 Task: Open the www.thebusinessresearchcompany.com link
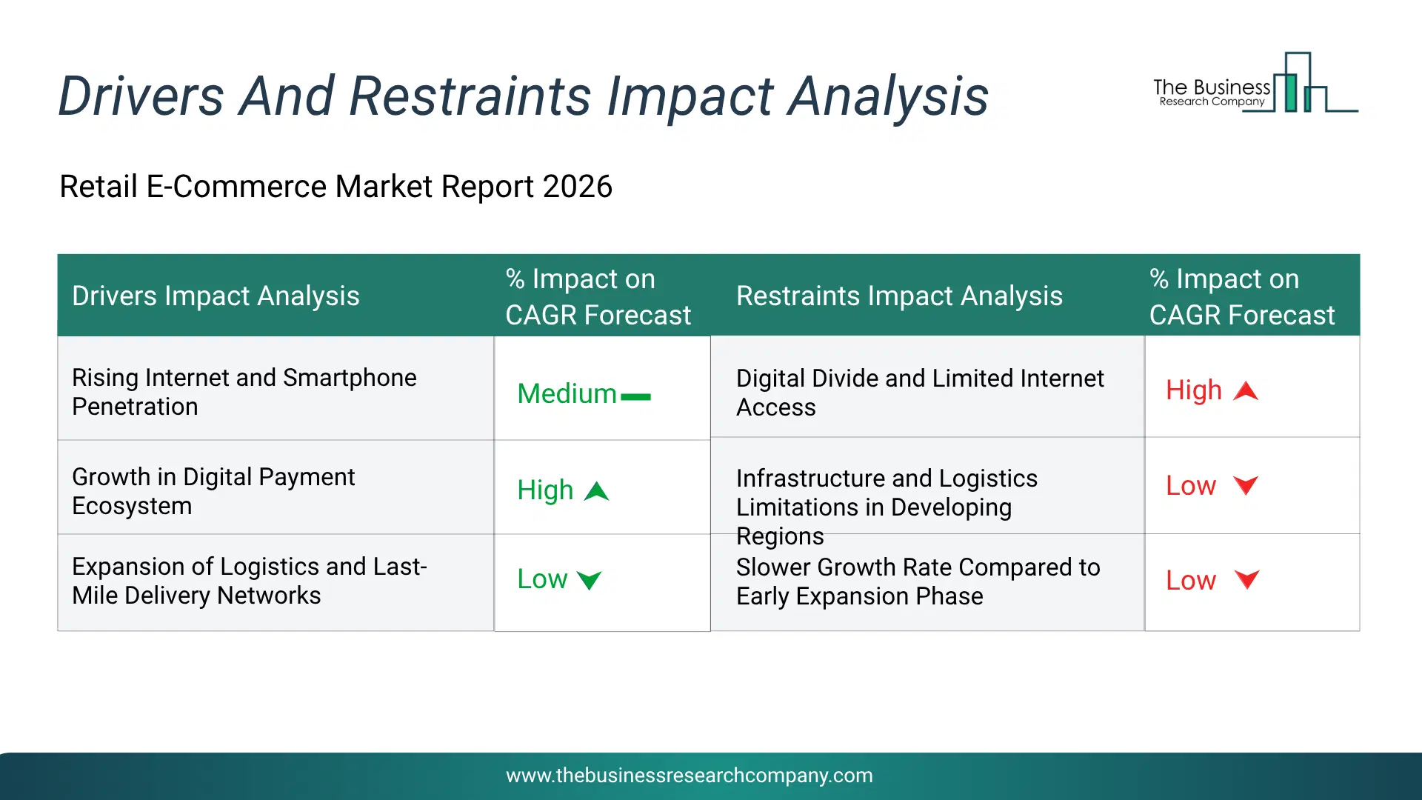point(690,776)
